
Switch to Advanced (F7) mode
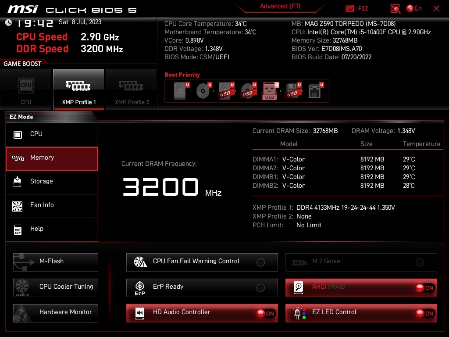tap(280, 6)
